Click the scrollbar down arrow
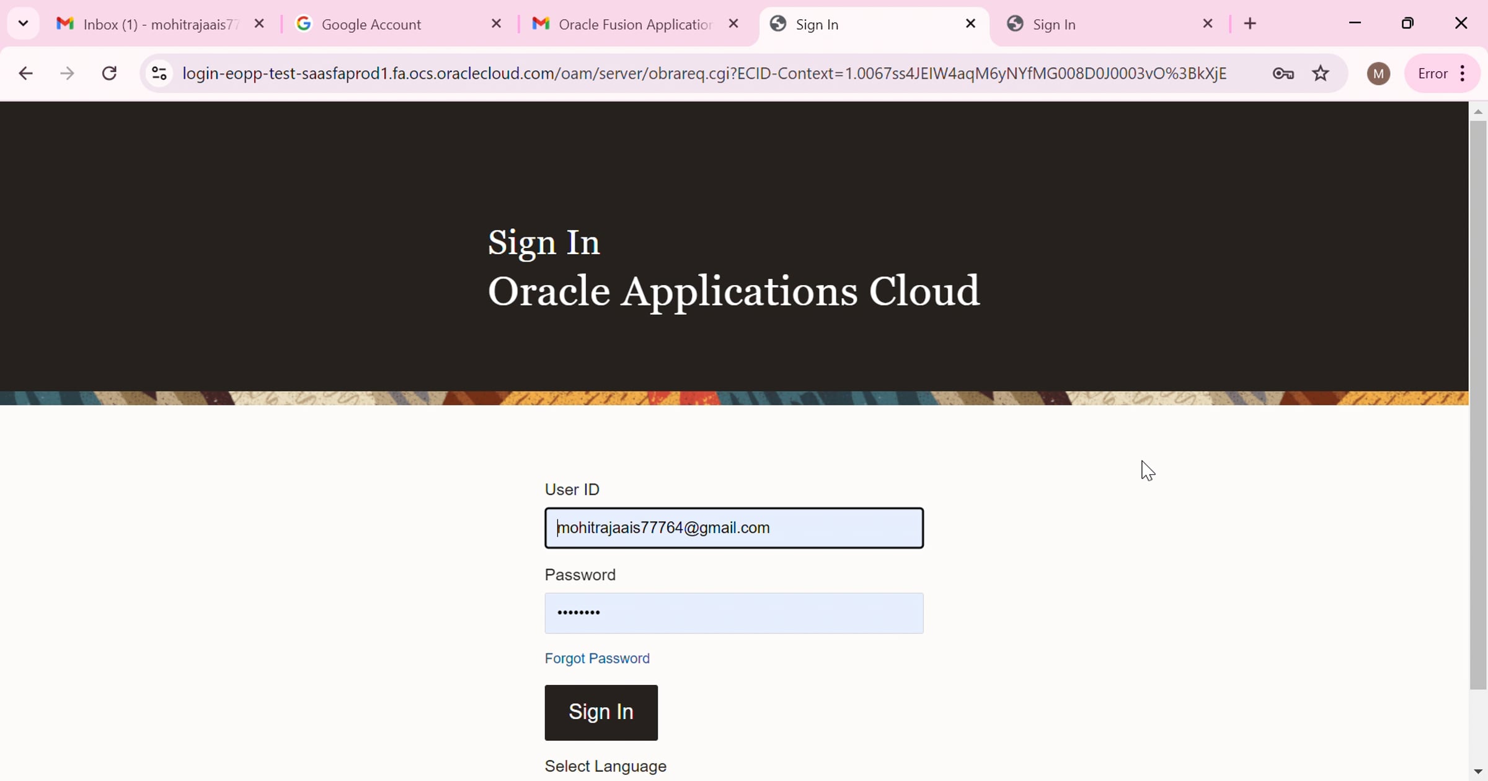The width and height of the screenshot is (1488, 781). tap(1478, 772)
